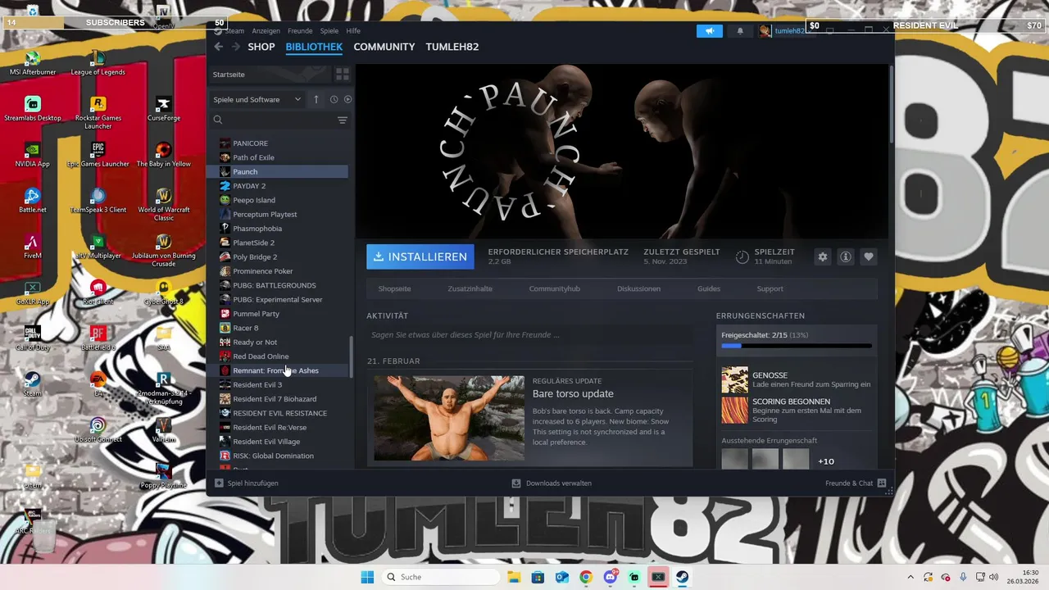The width and height of the screenshot is (1049, 590).
Task: Open the Bare torso update news title
Action: [573, 394]
